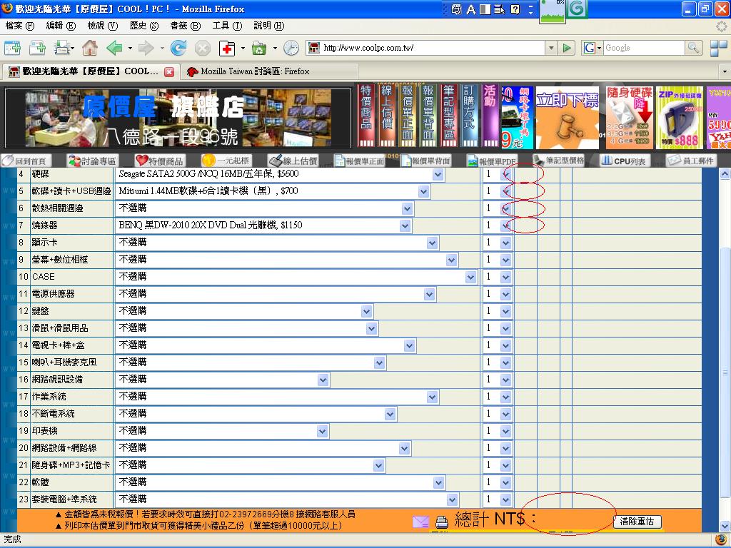Click the purple envelope mail icon
This screenshot has width=731, height=548.
[420, 522]
